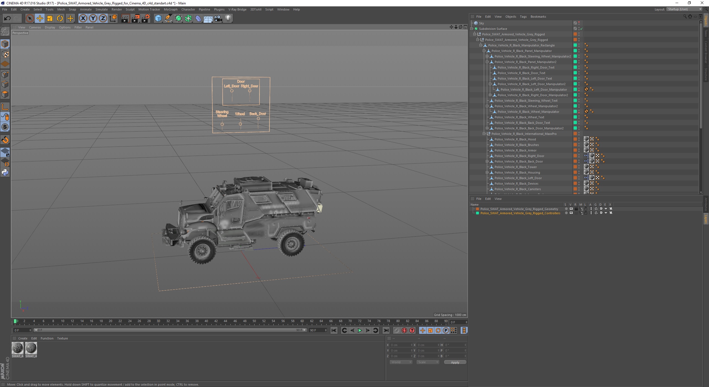
Task: Click Create in material manager
Action: click(23, 338)
